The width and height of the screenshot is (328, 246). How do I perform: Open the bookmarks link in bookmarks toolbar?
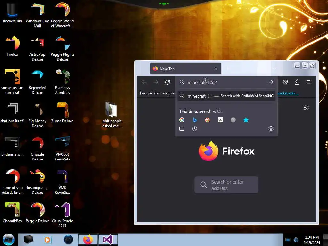tap(288, 93)
